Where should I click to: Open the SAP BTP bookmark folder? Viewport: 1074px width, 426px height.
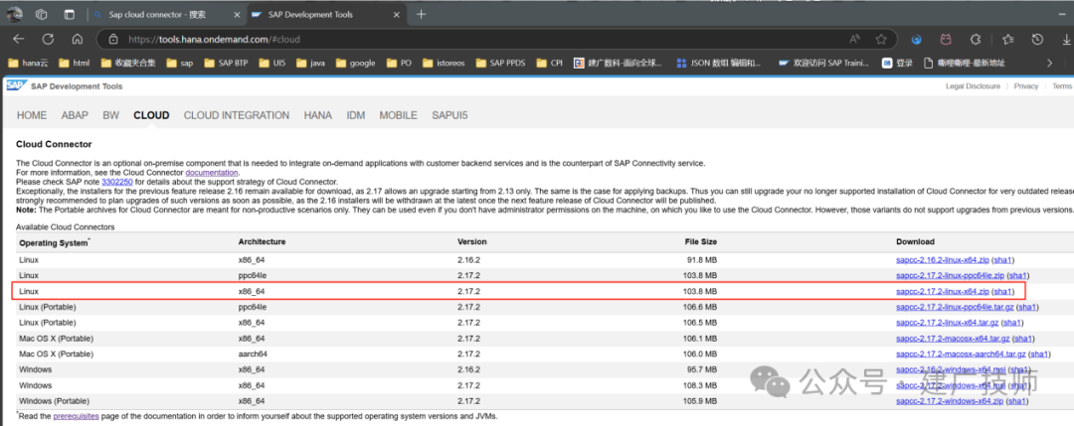(x=226, y=63)
